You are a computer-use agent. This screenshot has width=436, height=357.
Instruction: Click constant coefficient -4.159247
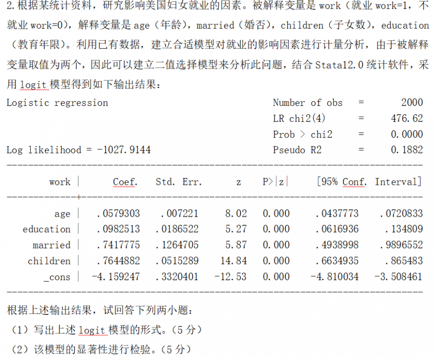pyautogui.click(x=116, y=277)
